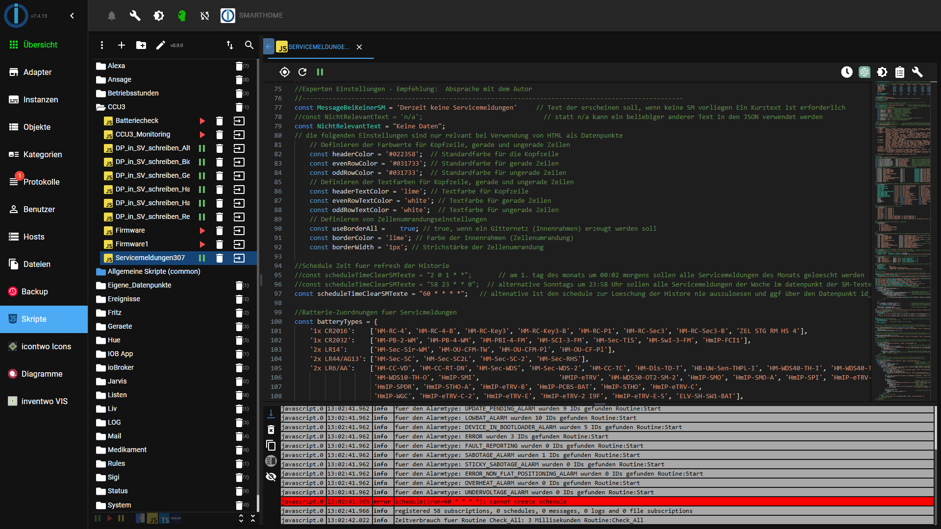Expand the Allgemeine Skripte (common) folder
Viewport: 941px width, 529px height.
[101, 271]
